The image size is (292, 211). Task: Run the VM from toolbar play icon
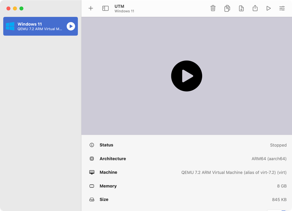[x=269, y=8]
